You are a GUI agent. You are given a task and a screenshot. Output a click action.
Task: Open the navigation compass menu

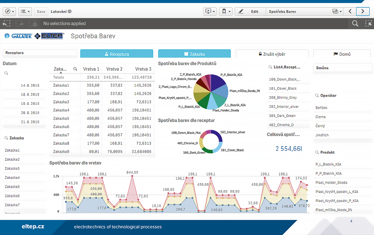pyautogui.click(x=9, y=12)
